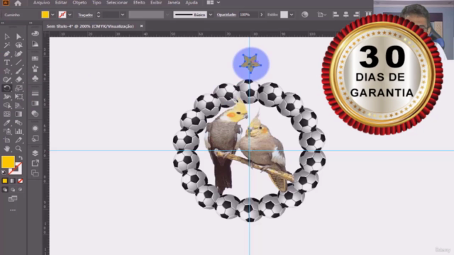Select the Paintbrush tool
The width and height of the screenshot is (454, 255).
[18, 71]
